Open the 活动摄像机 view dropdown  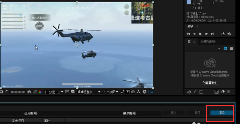tap(89, 92)
